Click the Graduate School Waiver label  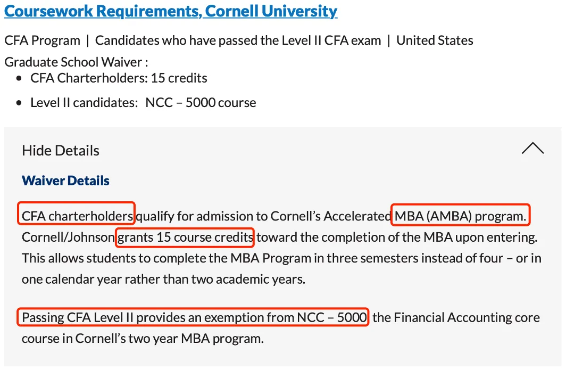[76, 62]
